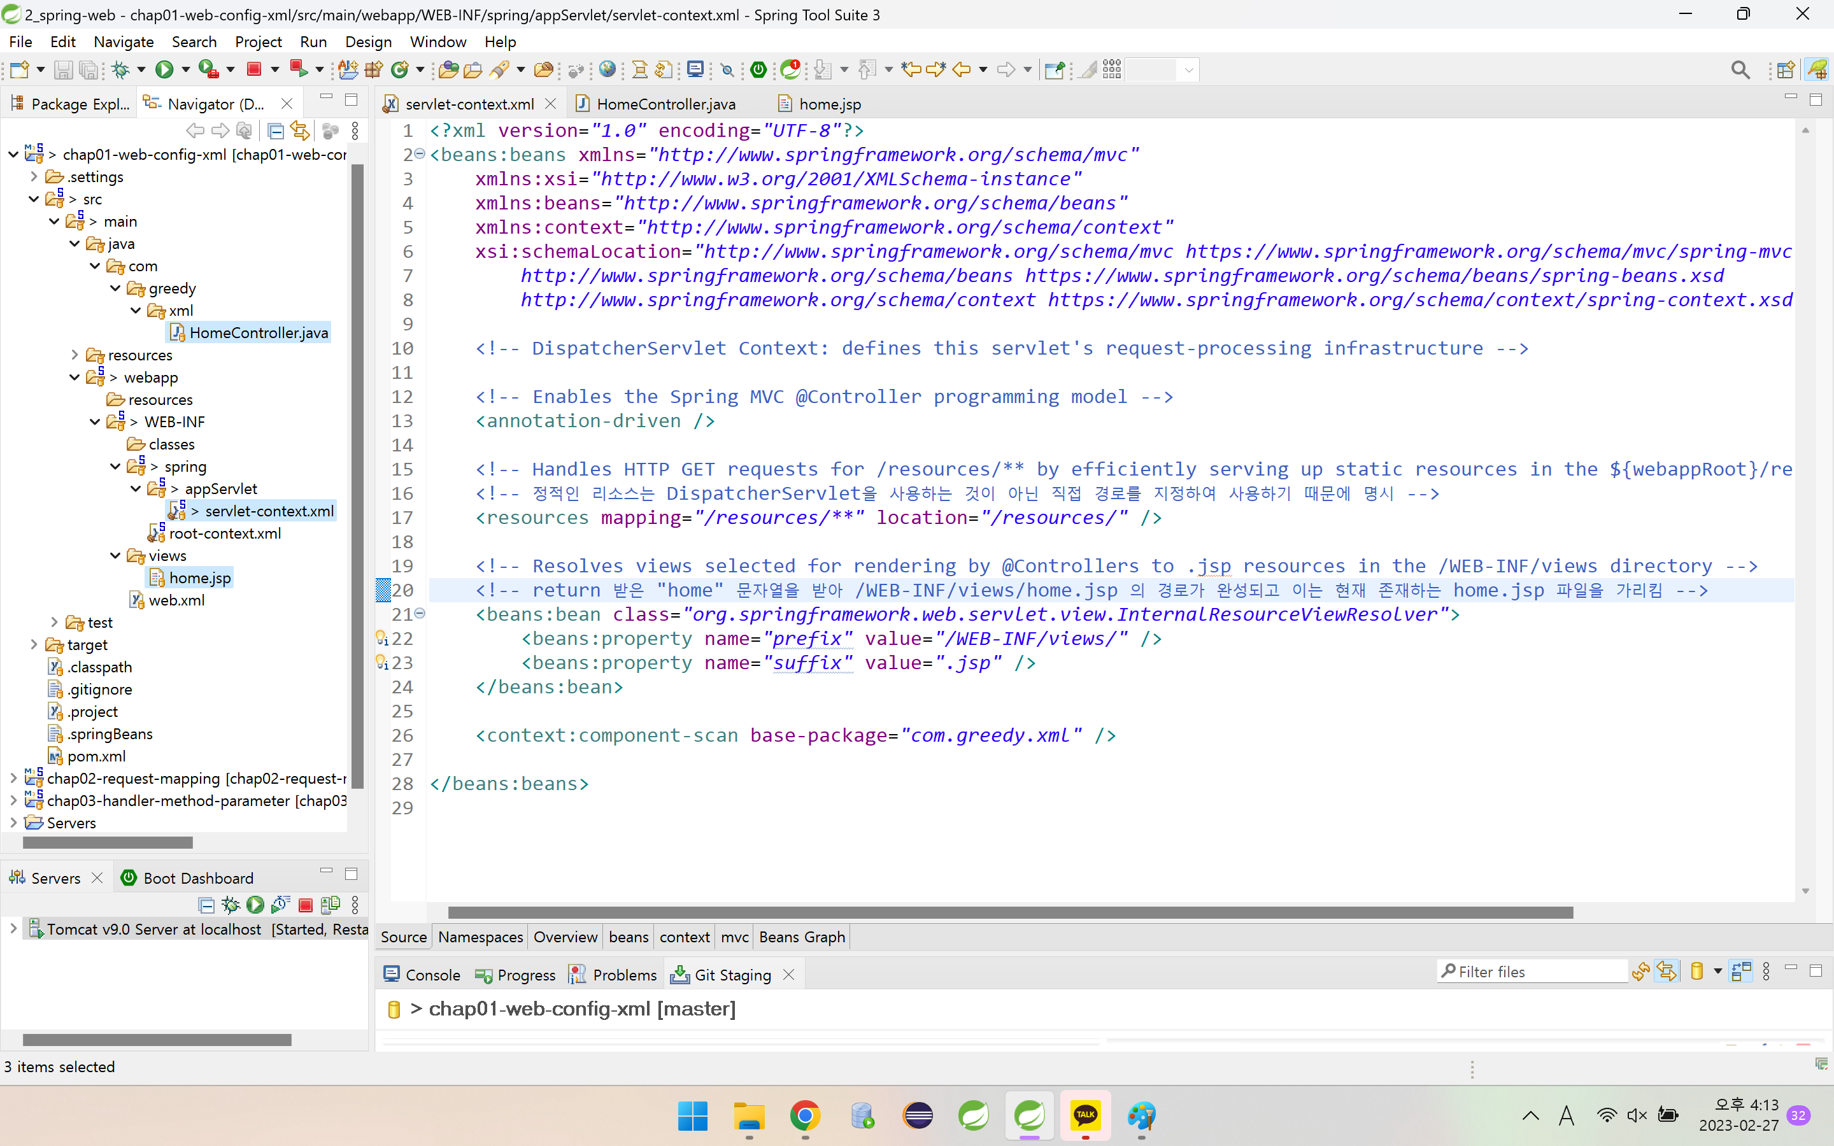Image resolution: width=1834 pixels, height=1146 pixels.
Task: Click the Relaunch icon with red square and green arrow
Action: click(299, 70)
